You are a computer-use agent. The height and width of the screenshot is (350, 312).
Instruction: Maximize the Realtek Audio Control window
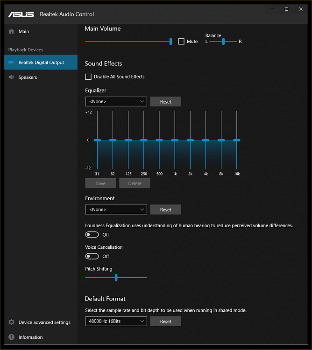point(286,9)
